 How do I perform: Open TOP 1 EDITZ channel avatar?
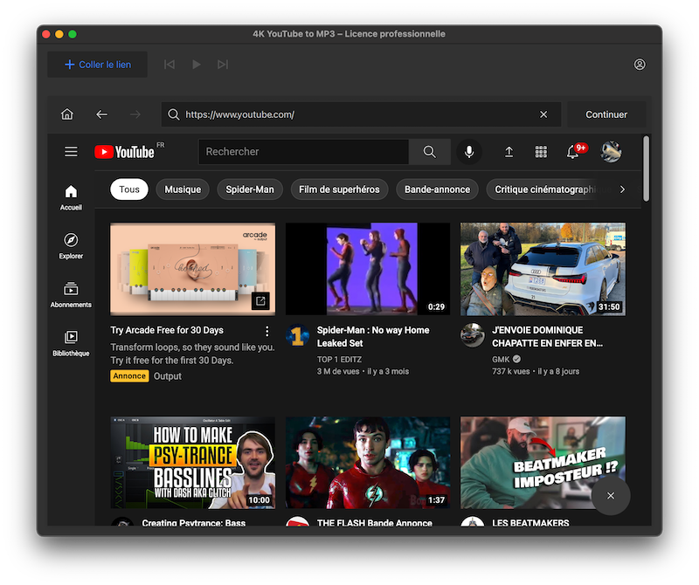tap(297, 336)
